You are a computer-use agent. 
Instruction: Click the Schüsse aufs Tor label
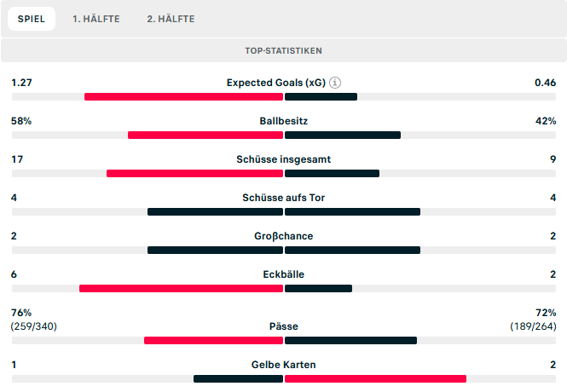pos(283,198)
